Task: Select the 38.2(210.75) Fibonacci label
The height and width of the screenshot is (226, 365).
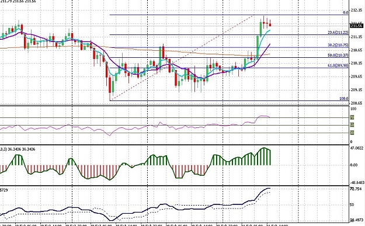Action: [x=338, y=45]
